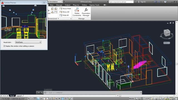Screen dimensions: 178x100
Task: Expand the command line history arrow
Action: tap(141, 92)
